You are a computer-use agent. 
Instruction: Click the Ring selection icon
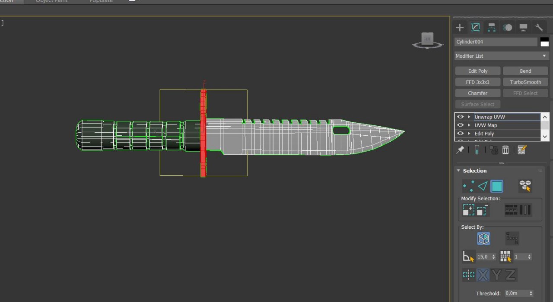(x=525, y=210)
